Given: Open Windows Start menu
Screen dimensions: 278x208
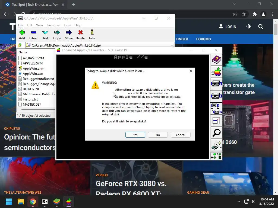Looking at the screenshot, I should [9, 201].
